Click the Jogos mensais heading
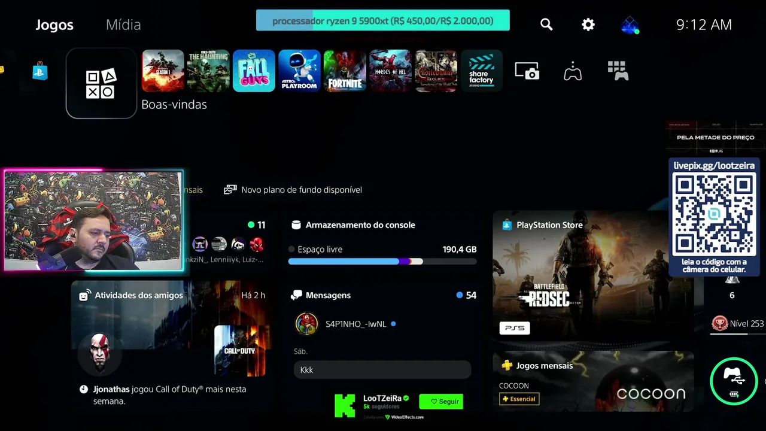Viewport: 766px width, 431px height. tap(545, 366)
